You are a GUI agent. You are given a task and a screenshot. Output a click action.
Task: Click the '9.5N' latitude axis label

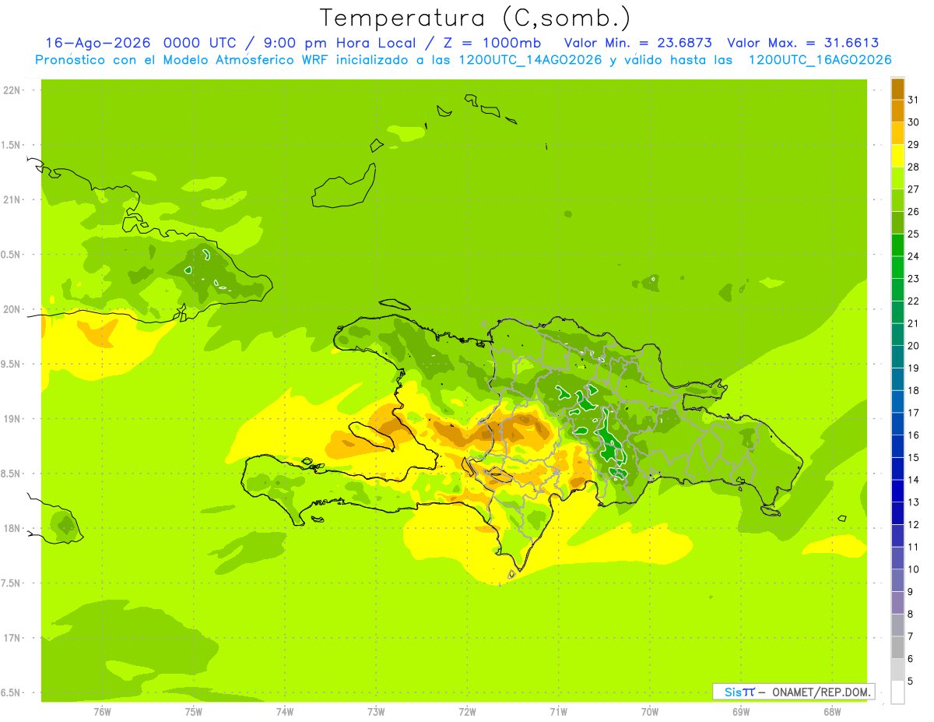11,364
